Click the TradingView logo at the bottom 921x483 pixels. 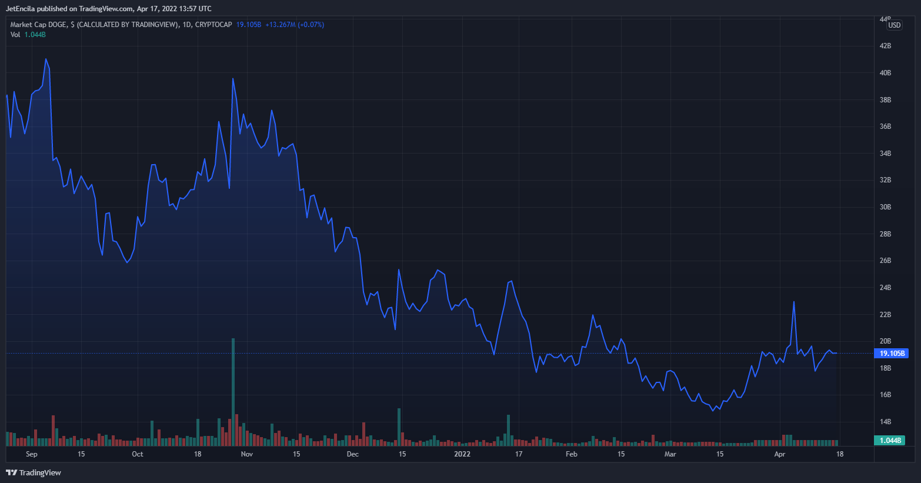(34, 472)
